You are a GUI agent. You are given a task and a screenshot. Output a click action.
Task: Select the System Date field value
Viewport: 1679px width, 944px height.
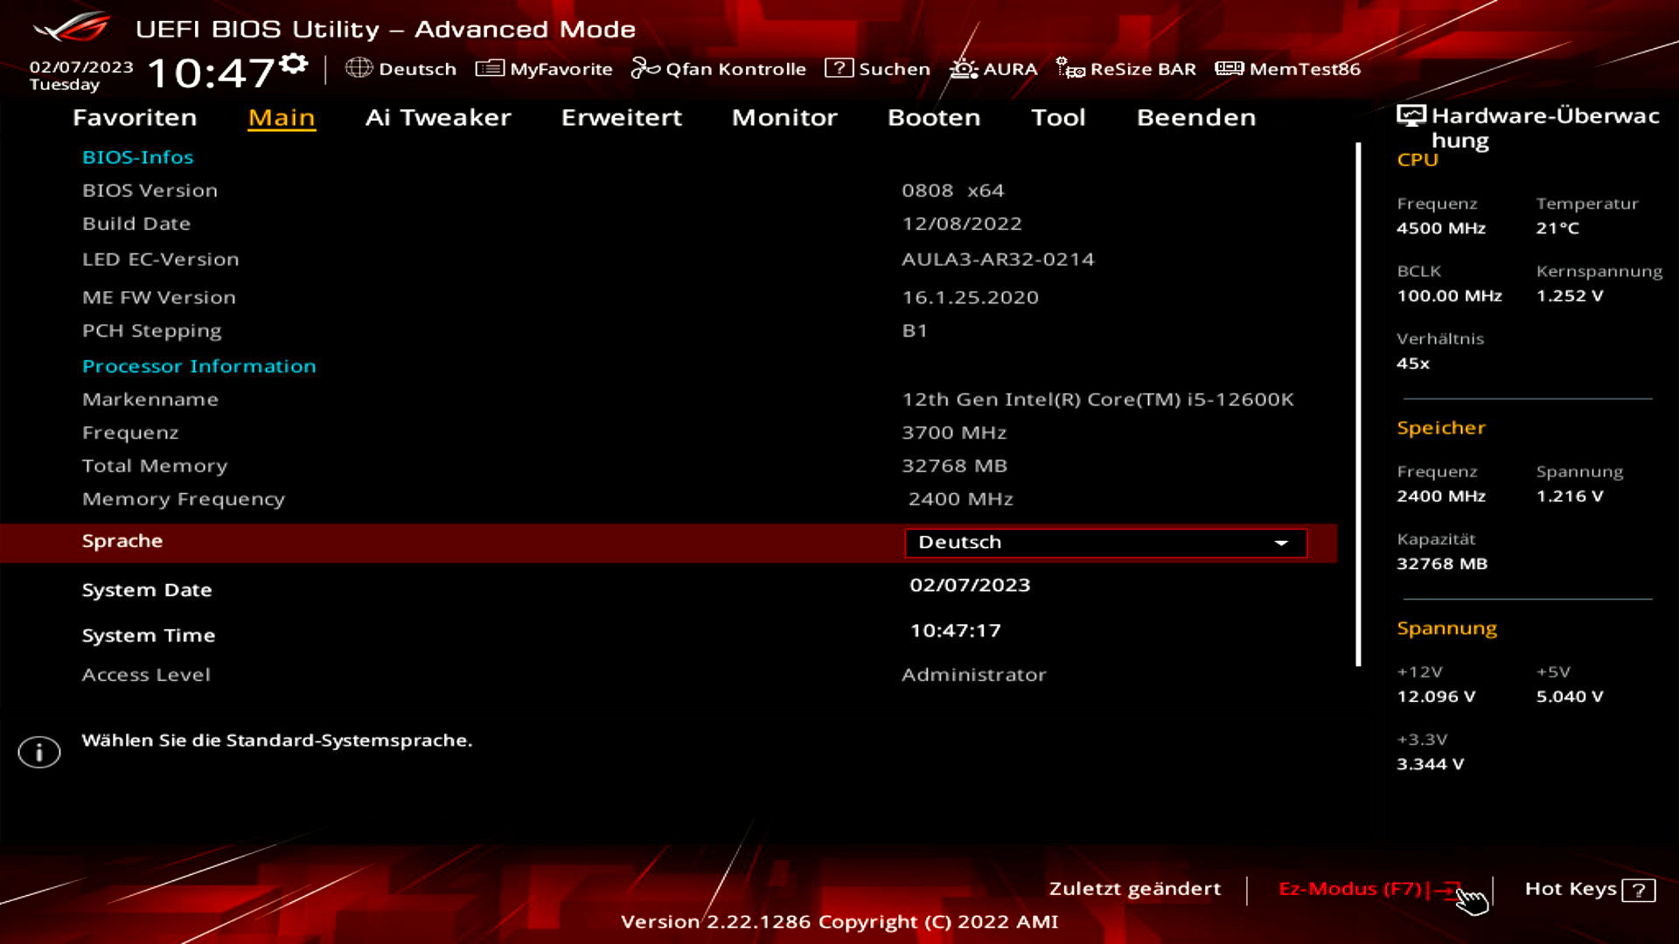point(970,586)
